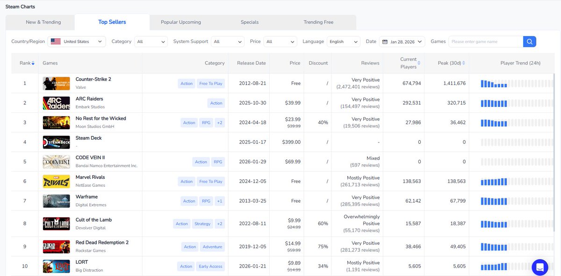Screen dimensions: 561x276
Task: Expand the Price filter dropdown
Action: 280,42
